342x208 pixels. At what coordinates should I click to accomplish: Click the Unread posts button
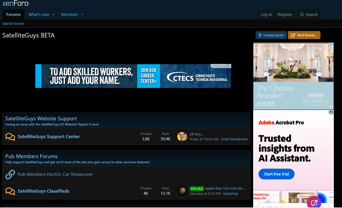[x=271, y=35]
